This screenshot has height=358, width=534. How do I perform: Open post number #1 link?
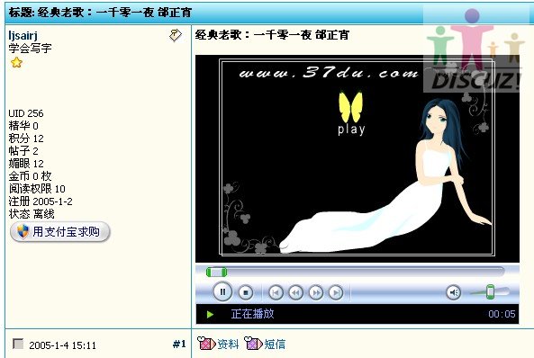click(x=179, y=344)
